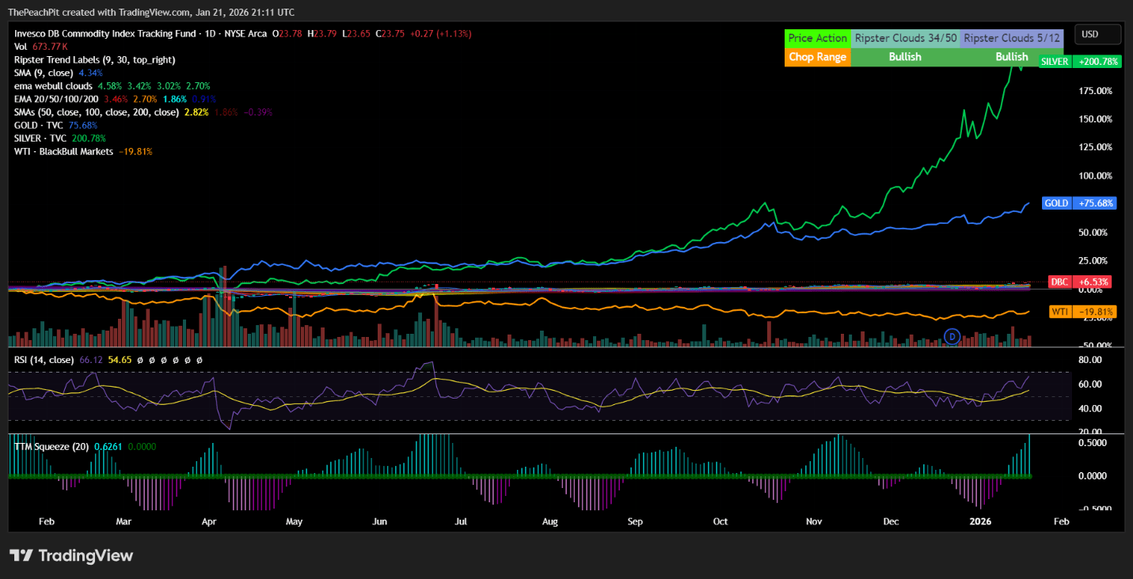
Task: Click the Ripster Clouds 34/50 header
Action: coord(905,38)
